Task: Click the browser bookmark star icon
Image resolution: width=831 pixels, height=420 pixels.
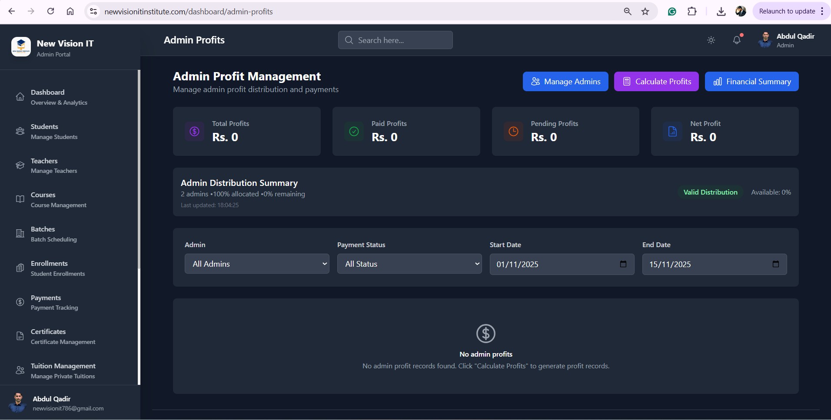Action: pyautogui.click(x=645, y=12)
